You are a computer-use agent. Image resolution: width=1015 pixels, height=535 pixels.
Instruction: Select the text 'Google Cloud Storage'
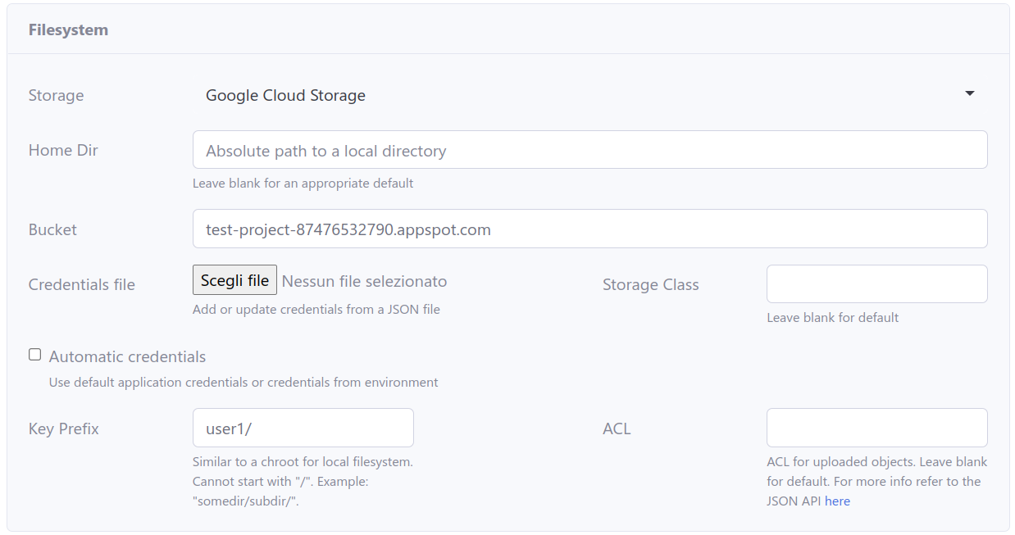(285, 95)
